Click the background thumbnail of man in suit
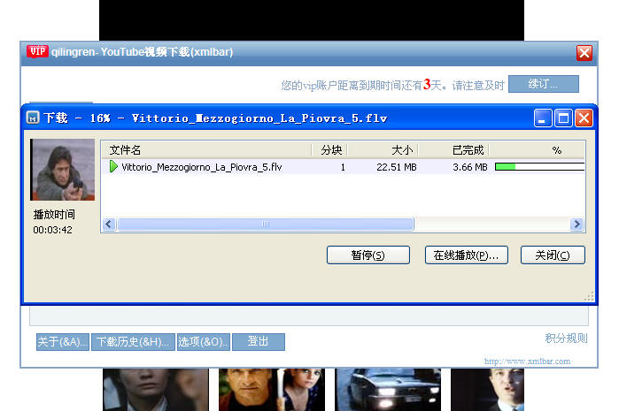Screen dimensions: 619x411 [488, 390]
